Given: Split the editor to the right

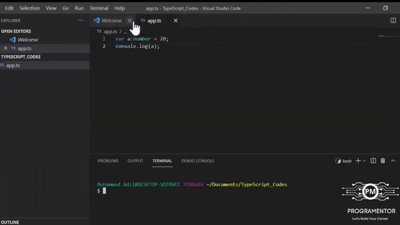Looking at the screenshot, I should coord(393,21).
